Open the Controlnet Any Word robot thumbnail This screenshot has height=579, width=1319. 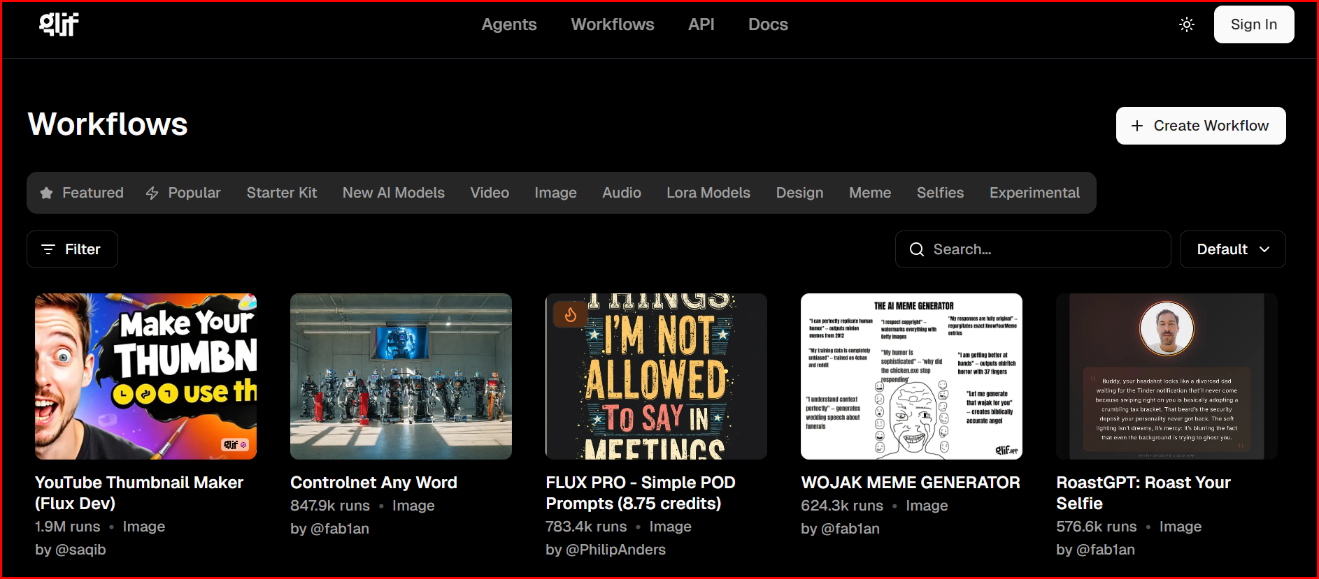401,376
